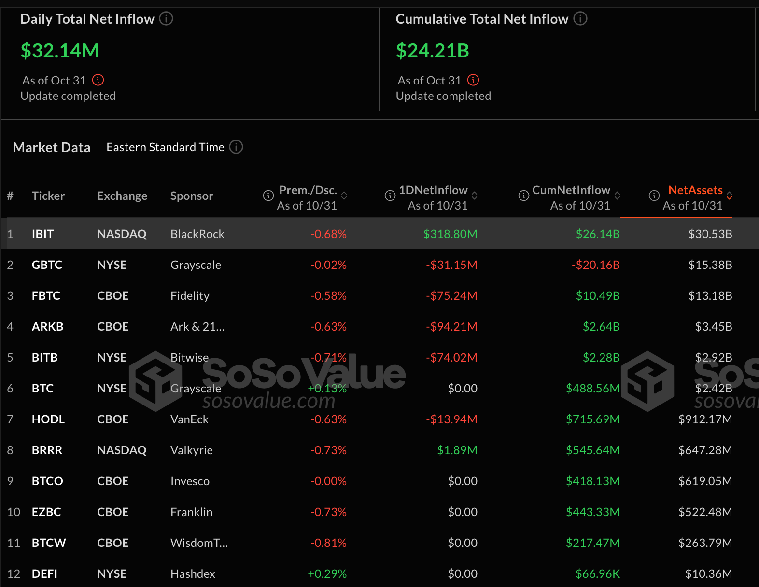Viewport: 759px width, 587px height.
Task: Open the BITB ticker link
Action: [44, 357]
